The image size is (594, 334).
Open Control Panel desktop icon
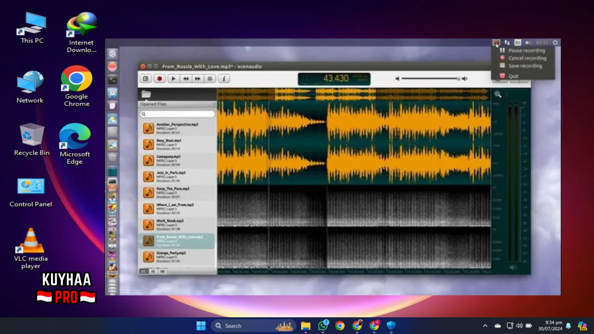click(31, 193)
